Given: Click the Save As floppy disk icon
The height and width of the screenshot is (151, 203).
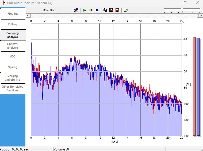Looking at the screenshot, I should (x=111, y=10).
